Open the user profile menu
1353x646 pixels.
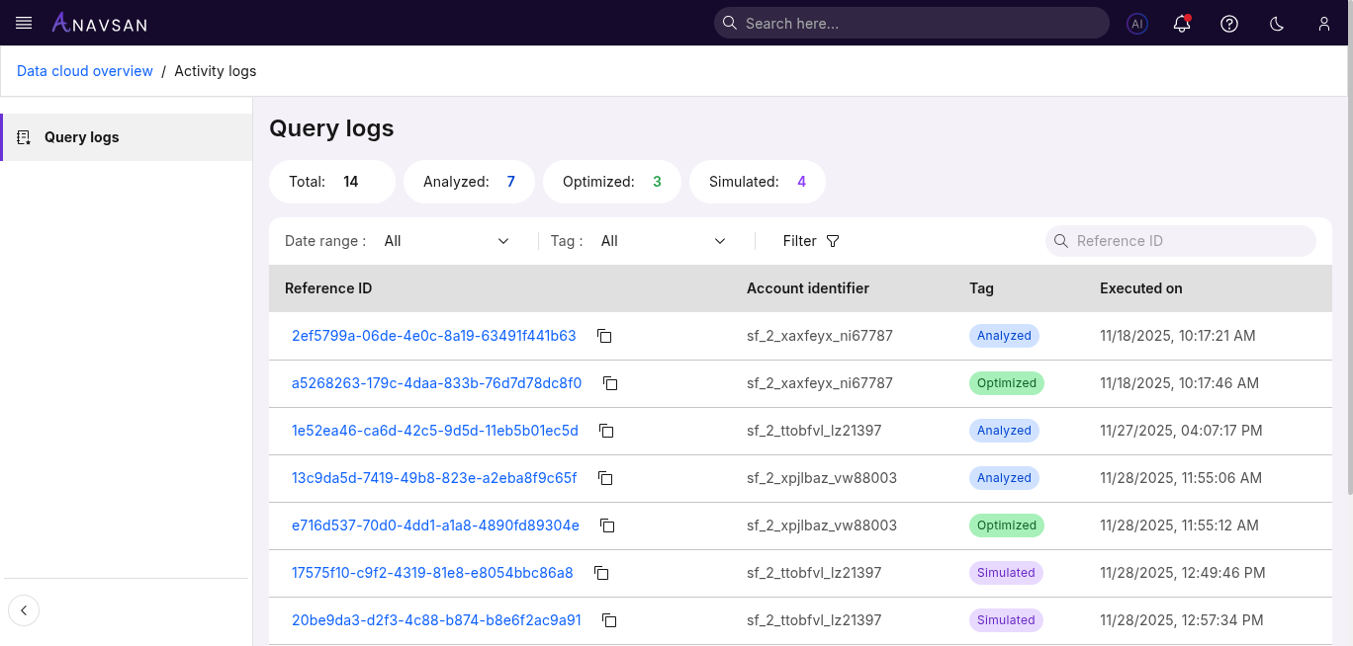point(1323,24)
